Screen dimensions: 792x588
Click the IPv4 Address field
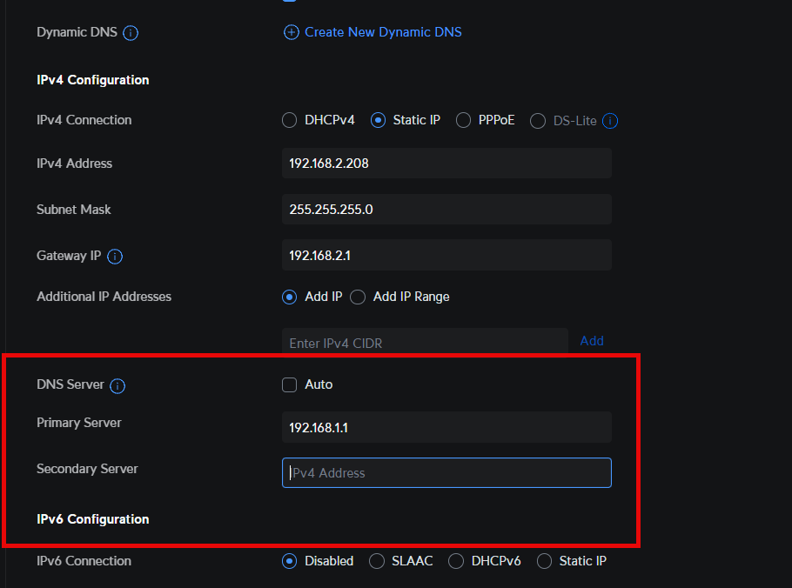[446, 164]
